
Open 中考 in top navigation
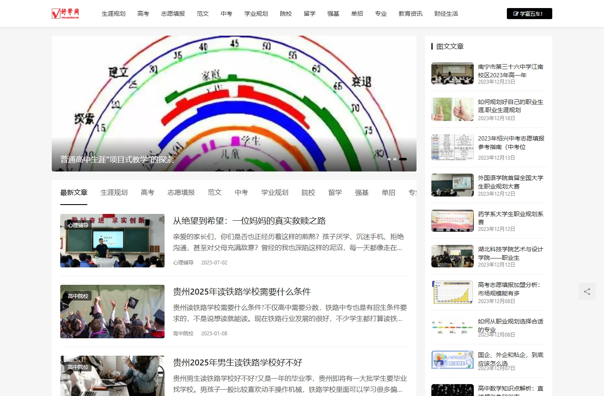point(226,14)
